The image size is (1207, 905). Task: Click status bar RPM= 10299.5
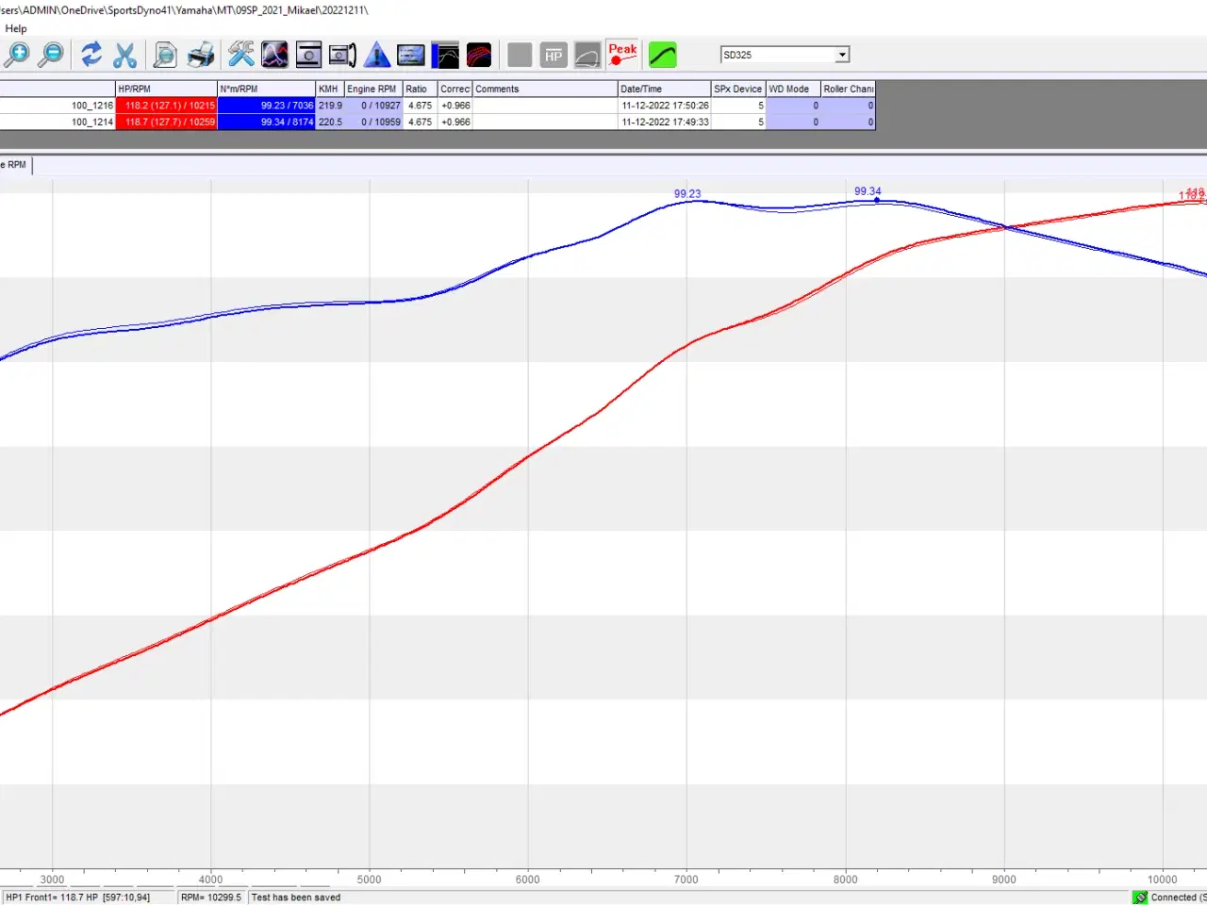coord(211,897)
